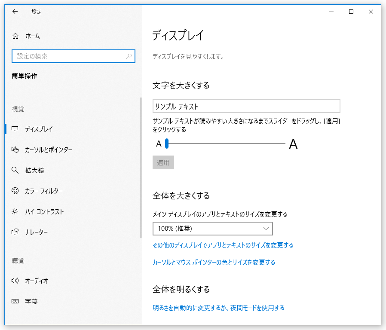
Task: Go to Home via house icon
Action: 15,36
